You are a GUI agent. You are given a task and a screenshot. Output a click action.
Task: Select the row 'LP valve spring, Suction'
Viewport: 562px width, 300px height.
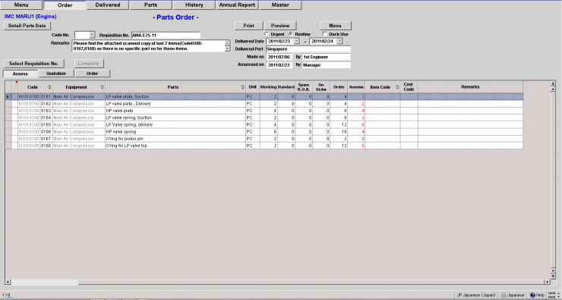264,117
